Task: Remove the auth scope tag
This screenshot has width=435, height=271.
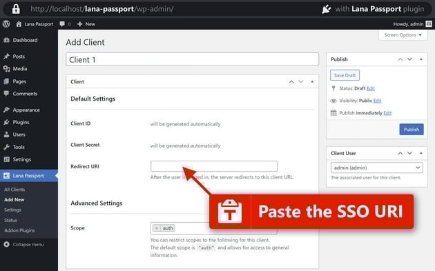Action: tap(157, 228)
